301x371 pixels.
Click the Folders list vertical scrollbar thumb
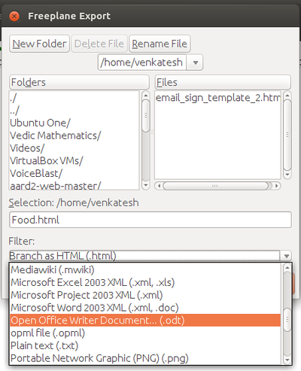pos(145,116)
